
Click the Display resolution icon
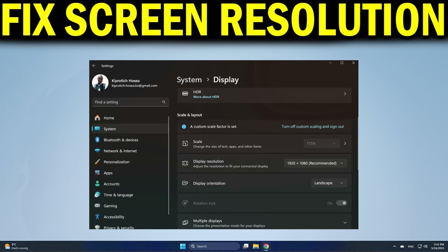coord(185,163)
